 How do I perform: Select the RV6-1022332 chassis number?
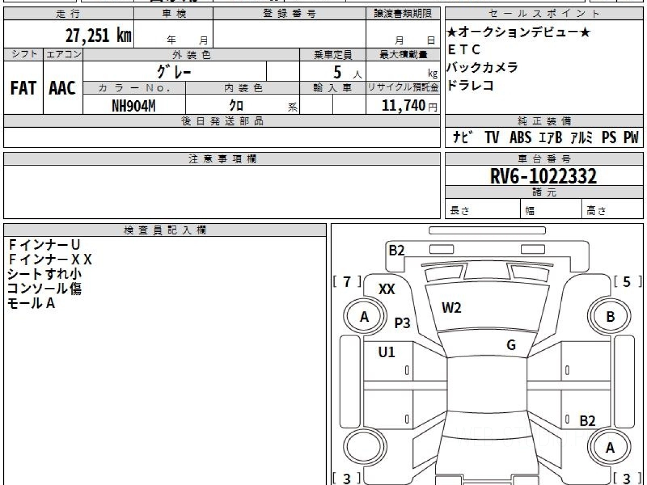543,176
